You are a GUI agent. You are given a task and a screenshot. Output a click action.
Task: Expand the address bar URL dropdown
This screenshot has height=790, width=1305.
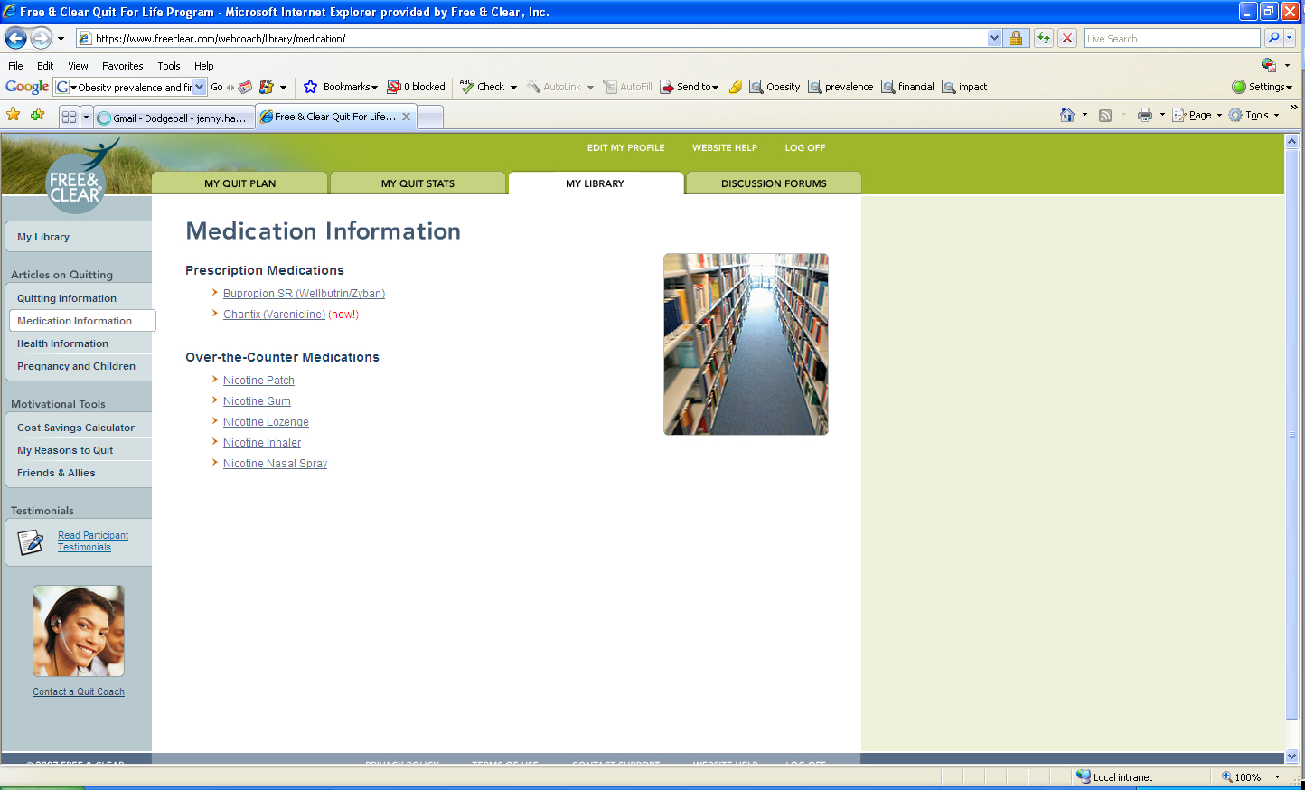994,38
